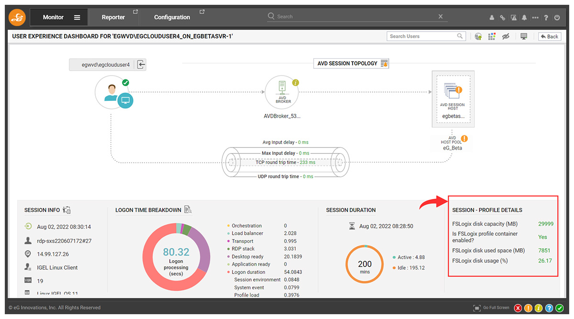The width and height of the screenshot is (574, 319).
Task: Filter by the orange major status icon
Action: tap(529, 308)
